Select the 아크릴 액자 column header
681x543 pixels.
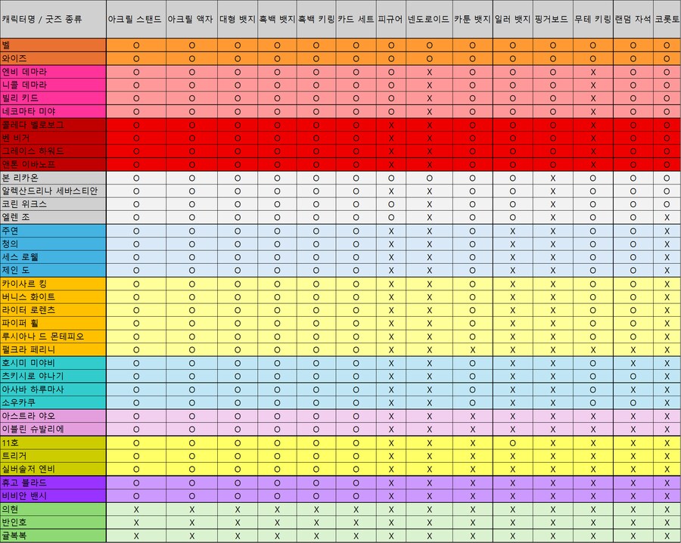[191, 19]
